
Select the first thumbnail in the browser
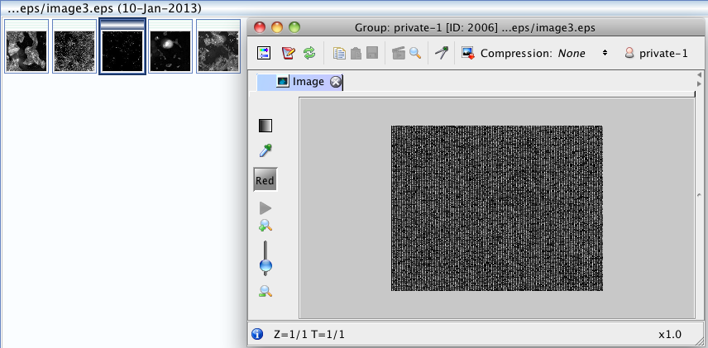point(26,46)
